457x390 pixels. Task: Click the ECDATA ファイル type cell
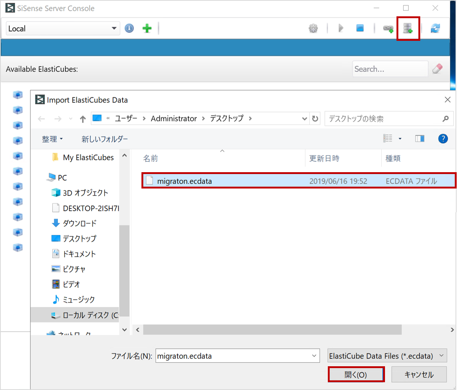click(x=411, y=181)
